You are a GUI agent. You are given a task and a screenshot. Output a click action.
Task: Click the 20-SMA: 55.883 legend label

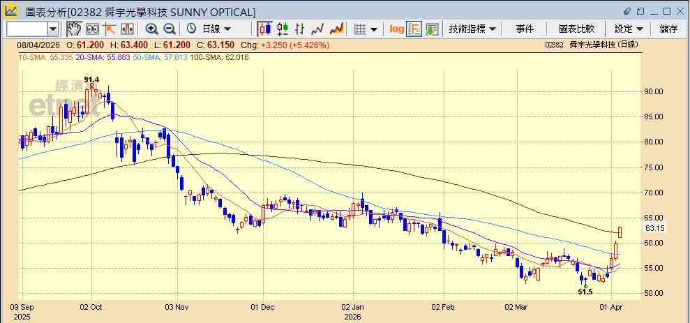point(103,57)
